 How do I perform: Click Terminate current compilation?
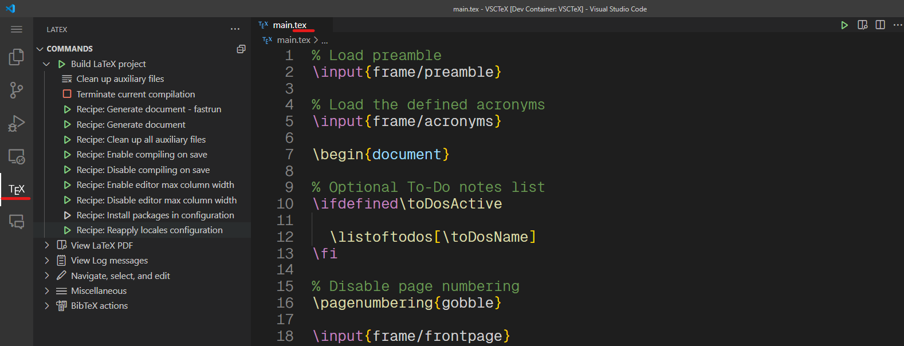(135, 95)
